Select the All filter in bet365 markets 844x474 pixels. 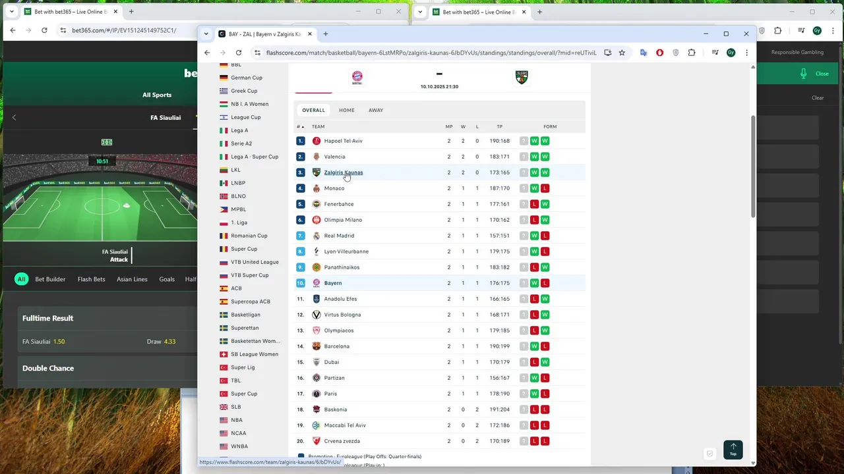click(21, 279)
